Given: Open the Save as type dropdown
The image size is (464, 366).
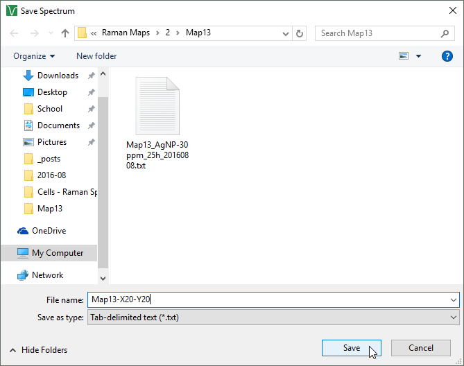Looking at the screenshot, I should [x=454, y=317].
